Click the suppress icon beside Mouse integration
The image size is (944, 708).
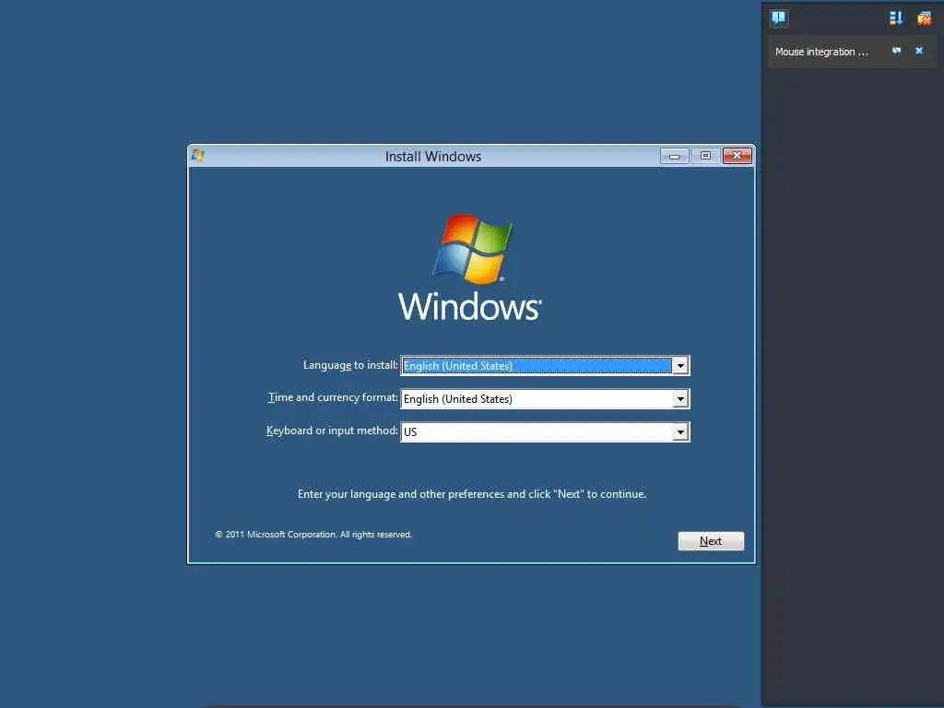click(896, 51)
